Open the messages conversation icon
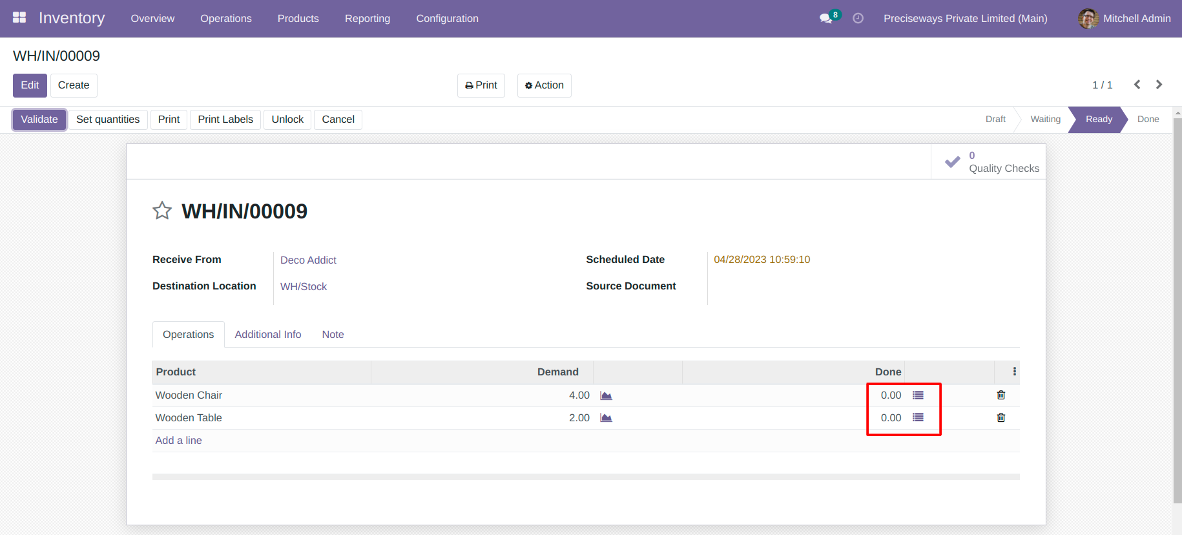 click(x=825, y=19)
